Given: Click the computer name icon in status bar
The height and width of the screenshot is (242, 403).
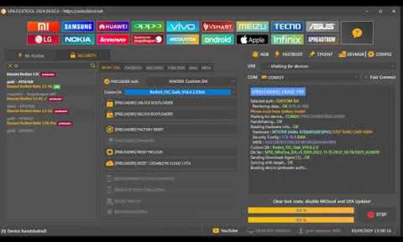Looking at the screenshot, I should [x=252, y=231].
